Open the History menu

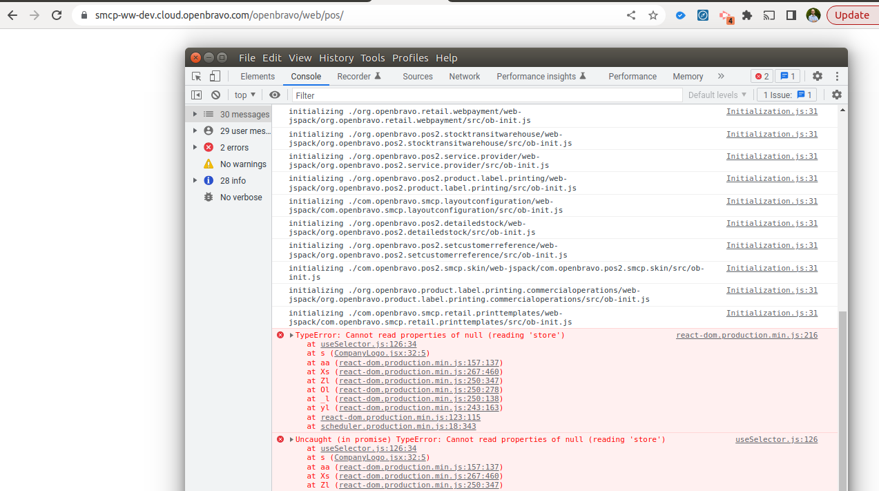[x=336, y=58]
